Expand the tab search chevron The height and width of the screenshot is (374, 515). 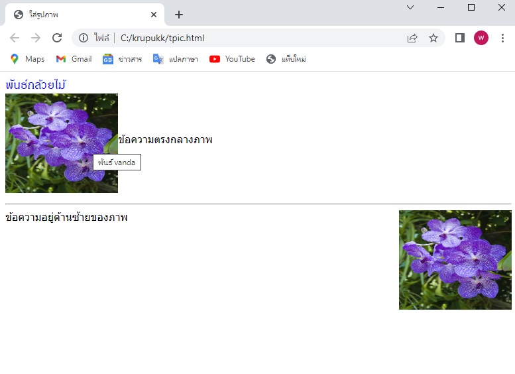tap(410, 7)
